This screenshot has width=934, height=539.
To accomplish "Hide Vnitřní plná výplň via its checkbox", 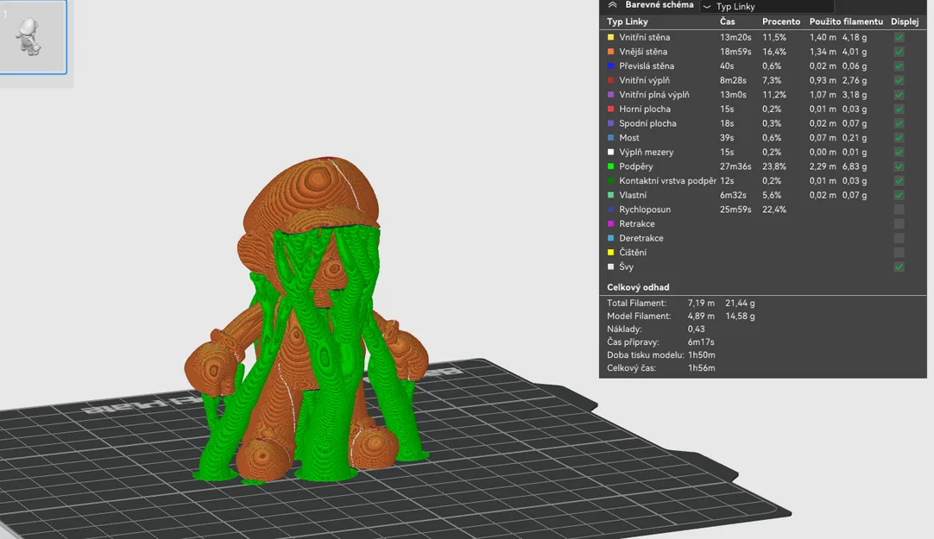I will click(899, 95).
